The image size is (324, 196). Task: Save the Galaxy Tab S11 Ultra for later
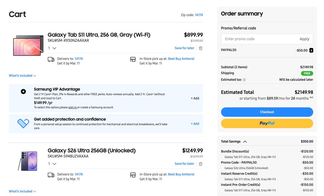click(x=184, y=48)
